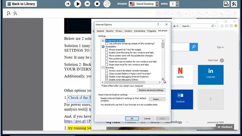Skip to previous track in reader toolbar
Viewport: 242px width, 136px height.
(x=68, y=4)
